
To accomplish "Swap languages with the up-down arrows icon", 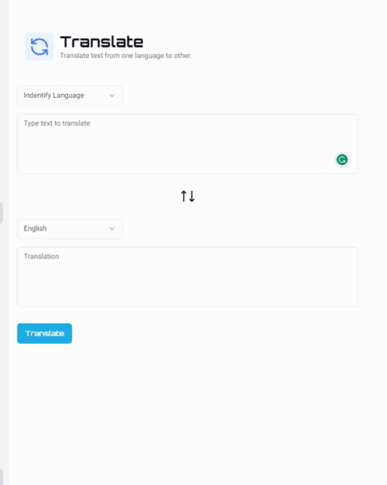I will pyautogui.click(x=188, y=196).
